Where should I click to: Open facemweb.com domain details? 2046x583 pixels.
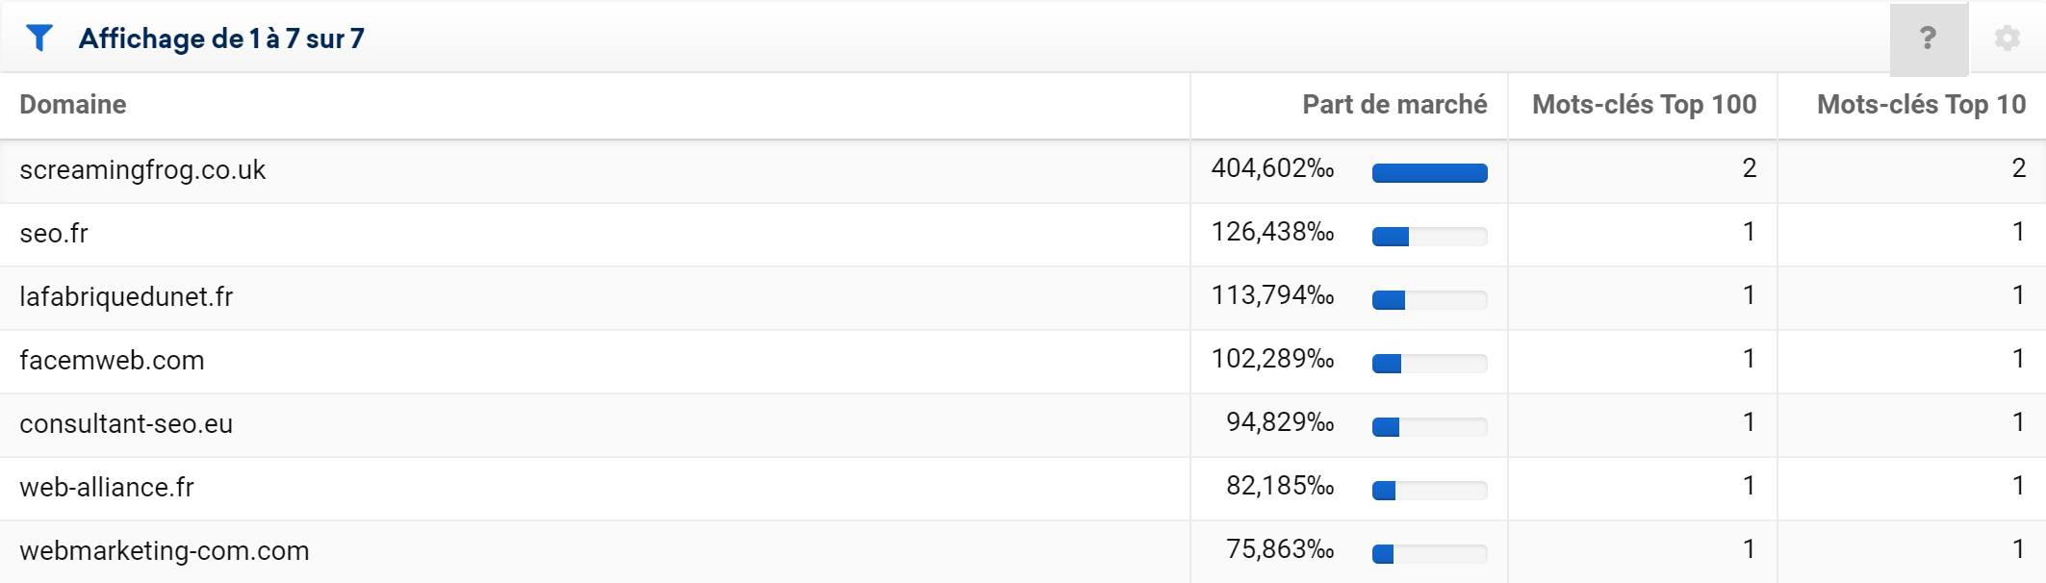click(x=112, y=361)
